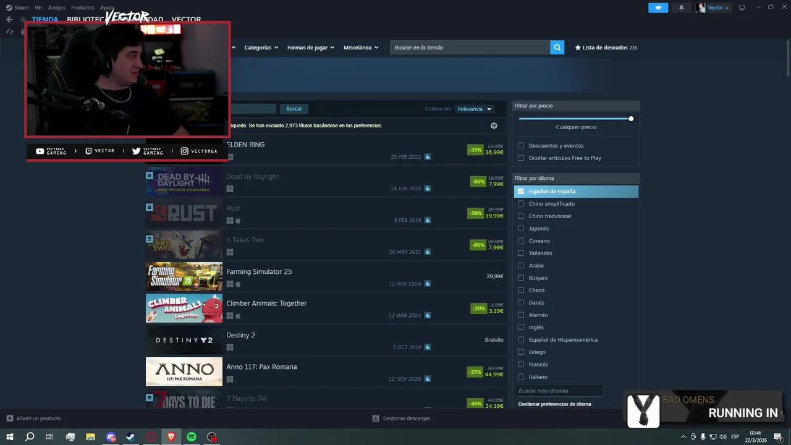
Task: Open the Ver menu
Action: (39, 7)
